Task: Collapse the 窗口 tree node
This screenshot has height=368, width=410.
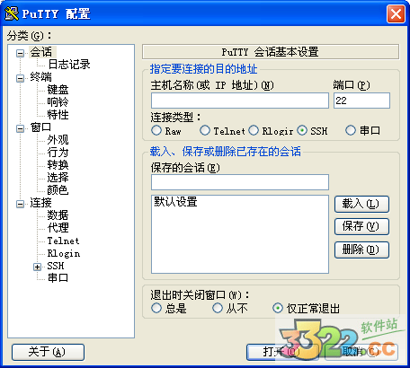Action: tap(20, 129)
